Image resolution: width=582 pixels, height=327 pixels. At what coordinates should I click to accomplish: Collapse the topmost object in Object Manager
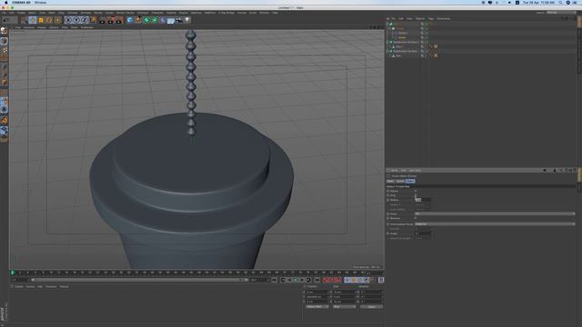pyautogui.click(x=388, y=24)
